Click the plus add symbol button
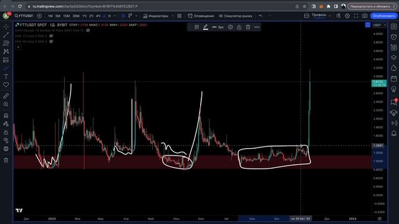399x224 pixels. pyautogui.click(x=39, y=16)
